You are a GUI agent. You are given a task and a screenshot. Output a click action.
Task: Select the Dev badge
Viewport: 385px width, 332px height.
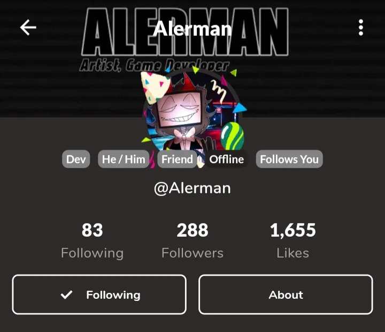point(76,159)
